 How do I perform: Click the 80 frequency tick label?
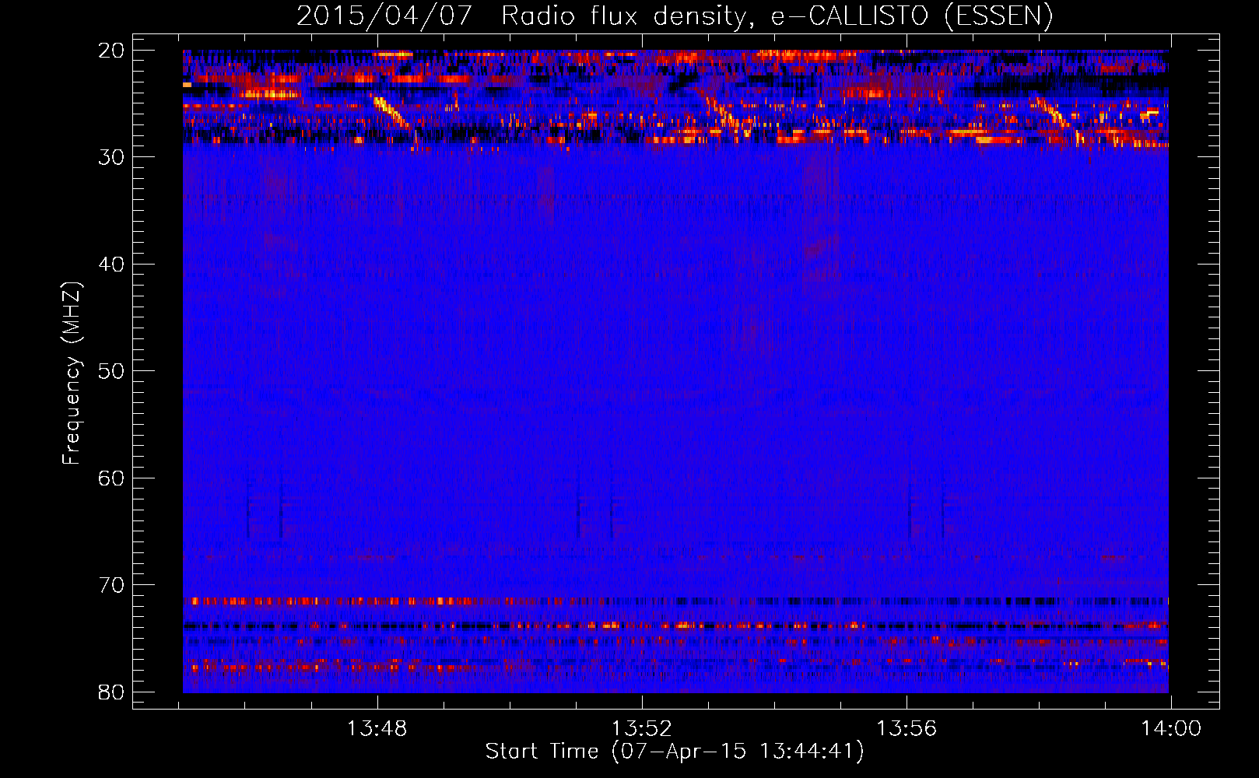click(112, 692)
